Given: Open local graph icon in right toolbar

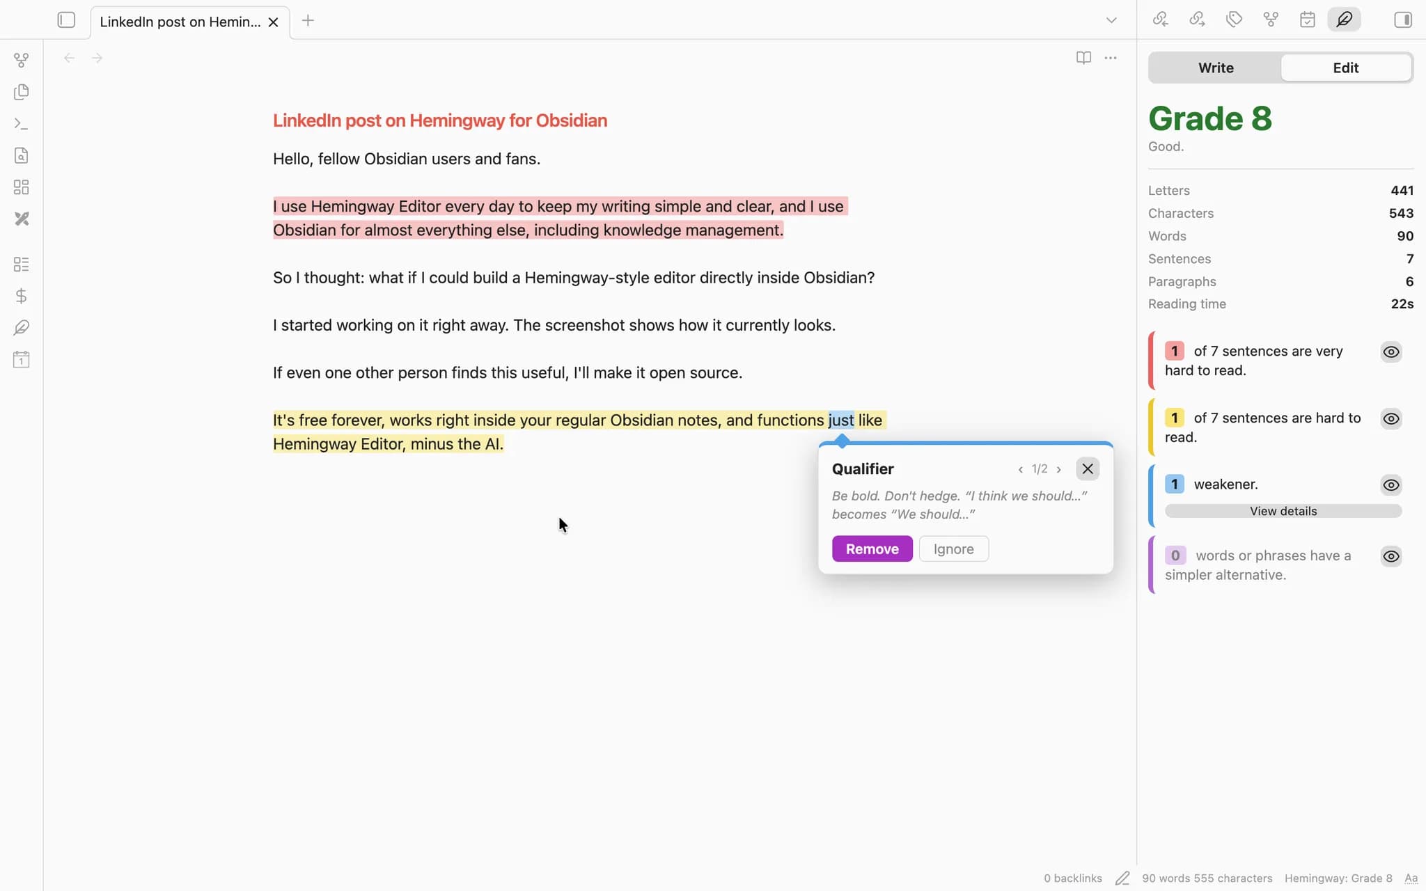Looking at the screenshot, I should click(1271, 19).
